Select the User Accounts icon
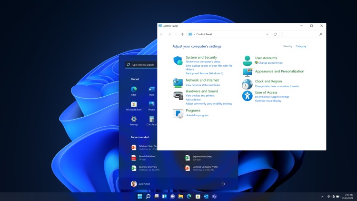The image size is (357, 201). point(247,60)
